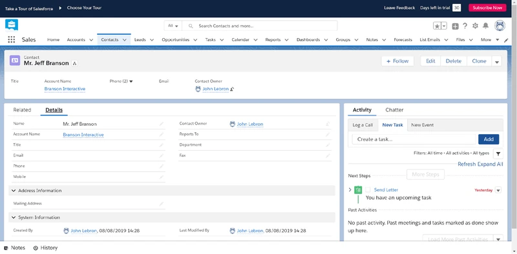
Task: View contact hierarchy icon next to name
Action: click(74, 63)
